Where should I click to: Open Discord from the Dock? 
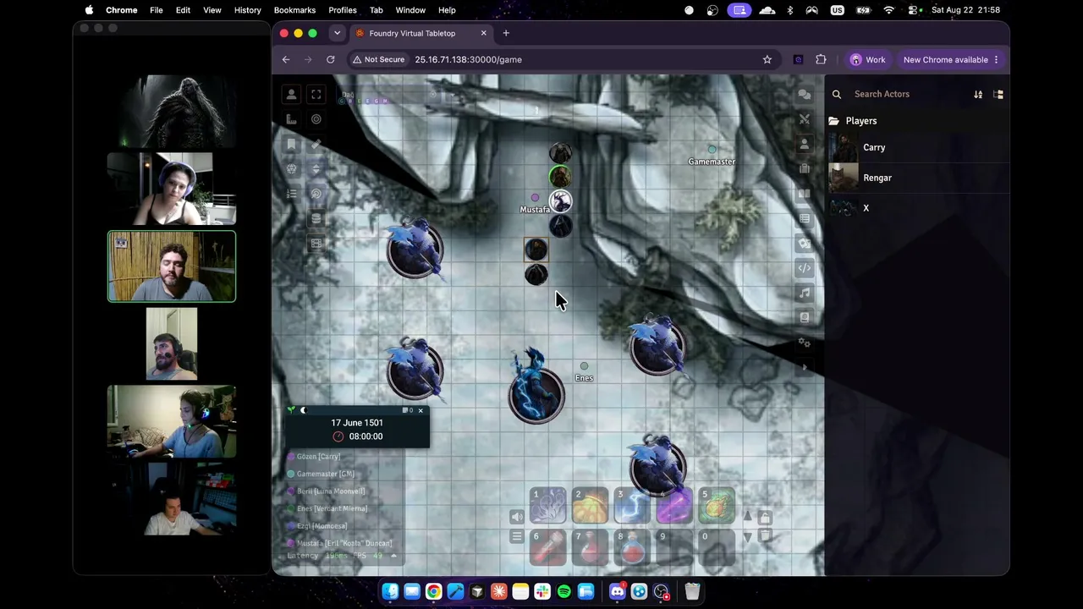617,591
